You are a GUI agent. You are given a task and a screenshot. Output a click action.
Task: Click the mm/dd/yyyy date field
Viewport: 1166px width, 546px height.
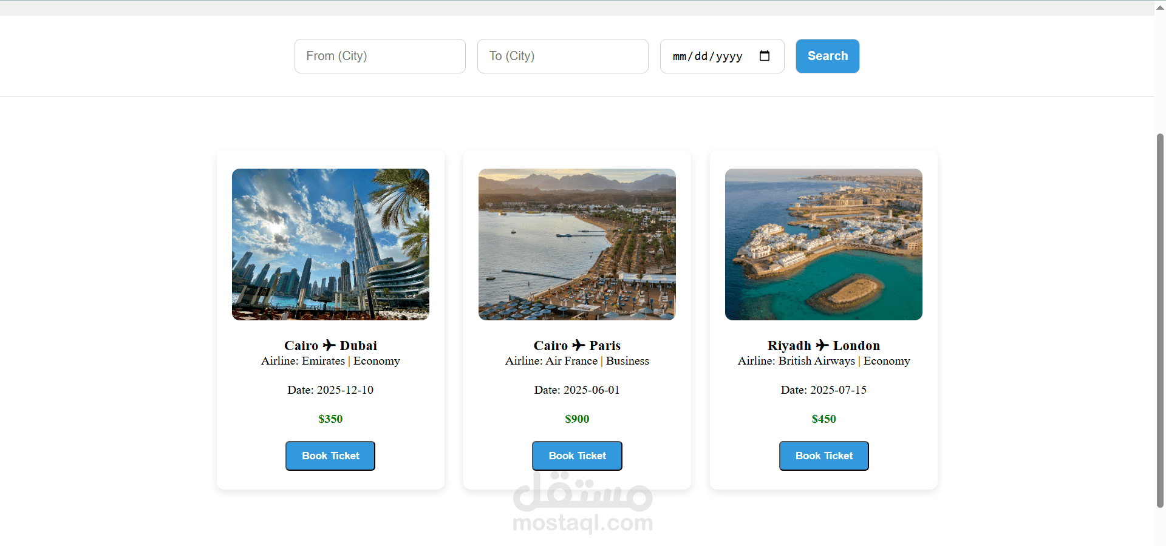pyautogui.click(x=722, y=56)
